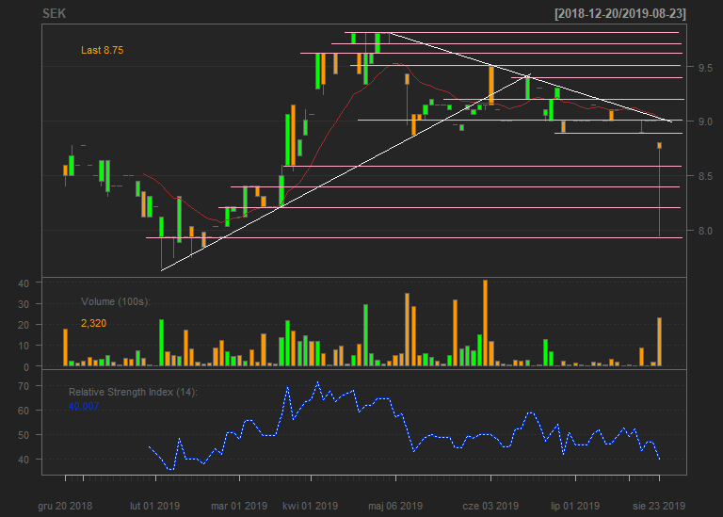The width and height of the screenshot is (723, 517).
Task: Click the volume value 2,320
Action: tap(93, 323)
